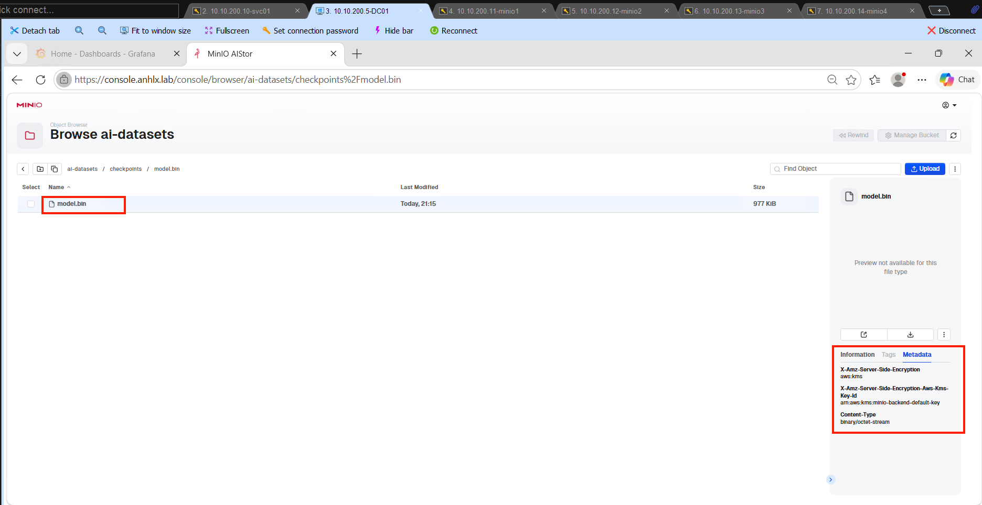
Task: Click the paperclip icon at top right
Action: tap(975, 10)
